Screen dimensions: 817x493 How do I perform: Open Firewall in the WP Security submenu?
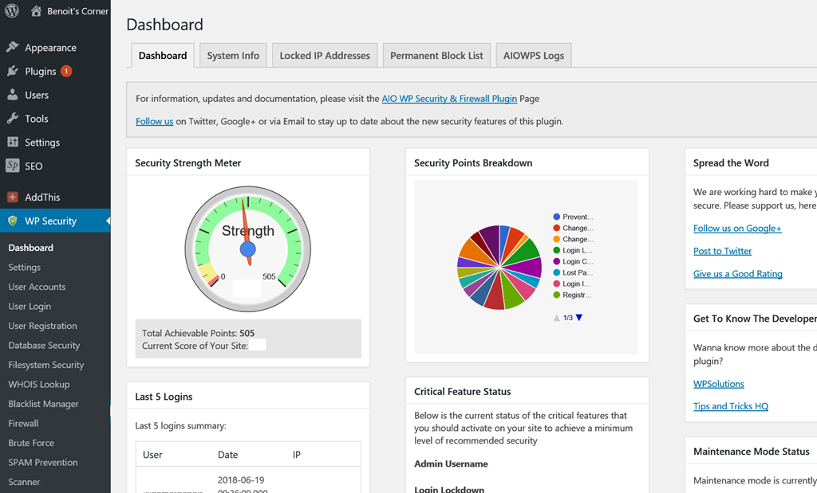(23, 423)
